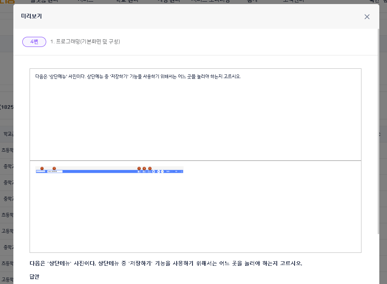Click the toolbar icon beneath marker 5

pos(149,172)
